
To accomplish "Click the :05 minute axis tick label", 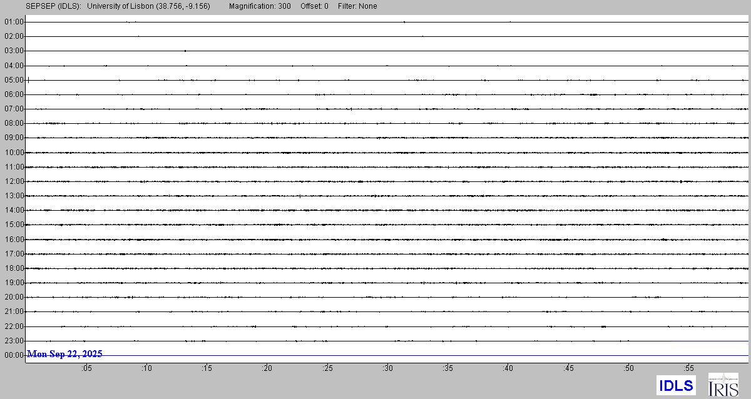I will [x=86, y=368].
